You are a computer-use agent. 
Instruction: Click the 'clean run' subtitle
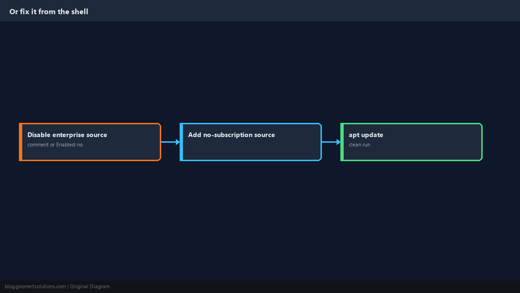tap(359, 145)
